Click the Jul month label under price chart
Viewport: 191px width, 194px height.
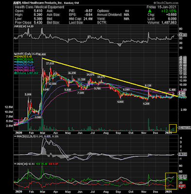click(92, 133)
